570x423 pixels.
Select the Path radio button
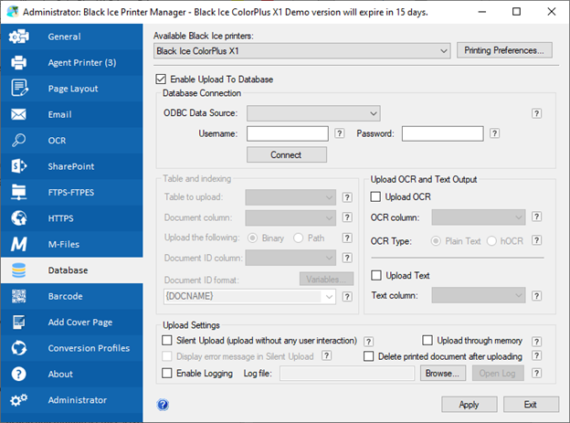298,238
